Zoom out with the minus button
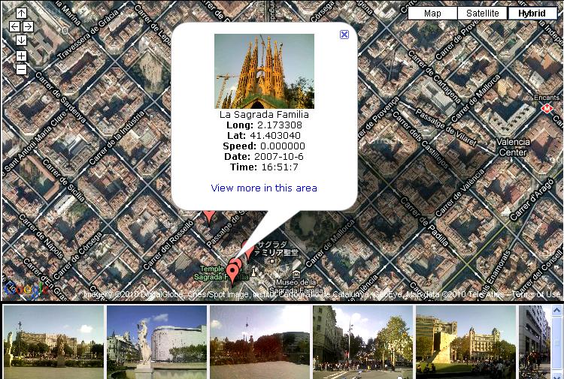 [x=21, y=69]
